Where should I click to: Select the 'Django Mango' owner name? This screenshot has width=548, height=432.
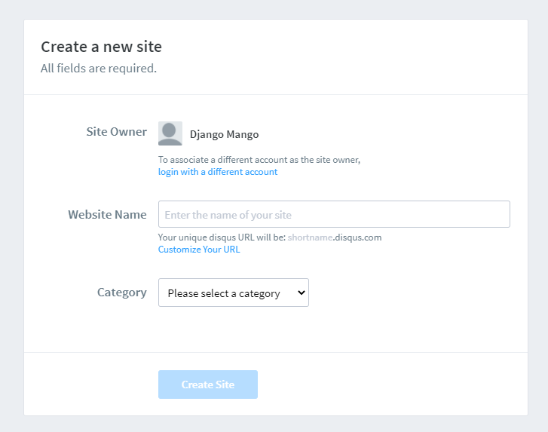(x=225, y=134)
